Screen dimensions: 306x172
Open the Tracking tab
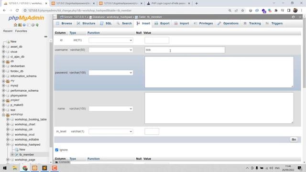[252, 23]
